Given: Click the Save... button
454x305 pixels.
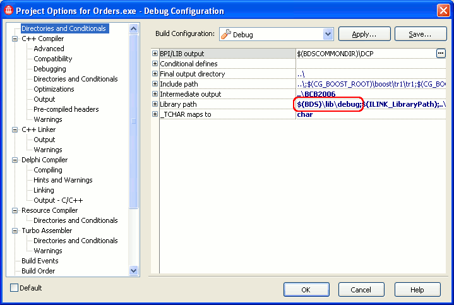Looking at the screenshot, I should [x=419, y=34].
